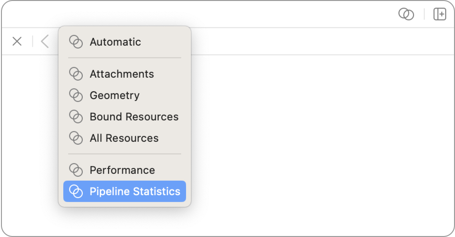This screenshot has width=455, height=237.
Task: Click the icon next to Bound Resources
Action: click(76, 117)
